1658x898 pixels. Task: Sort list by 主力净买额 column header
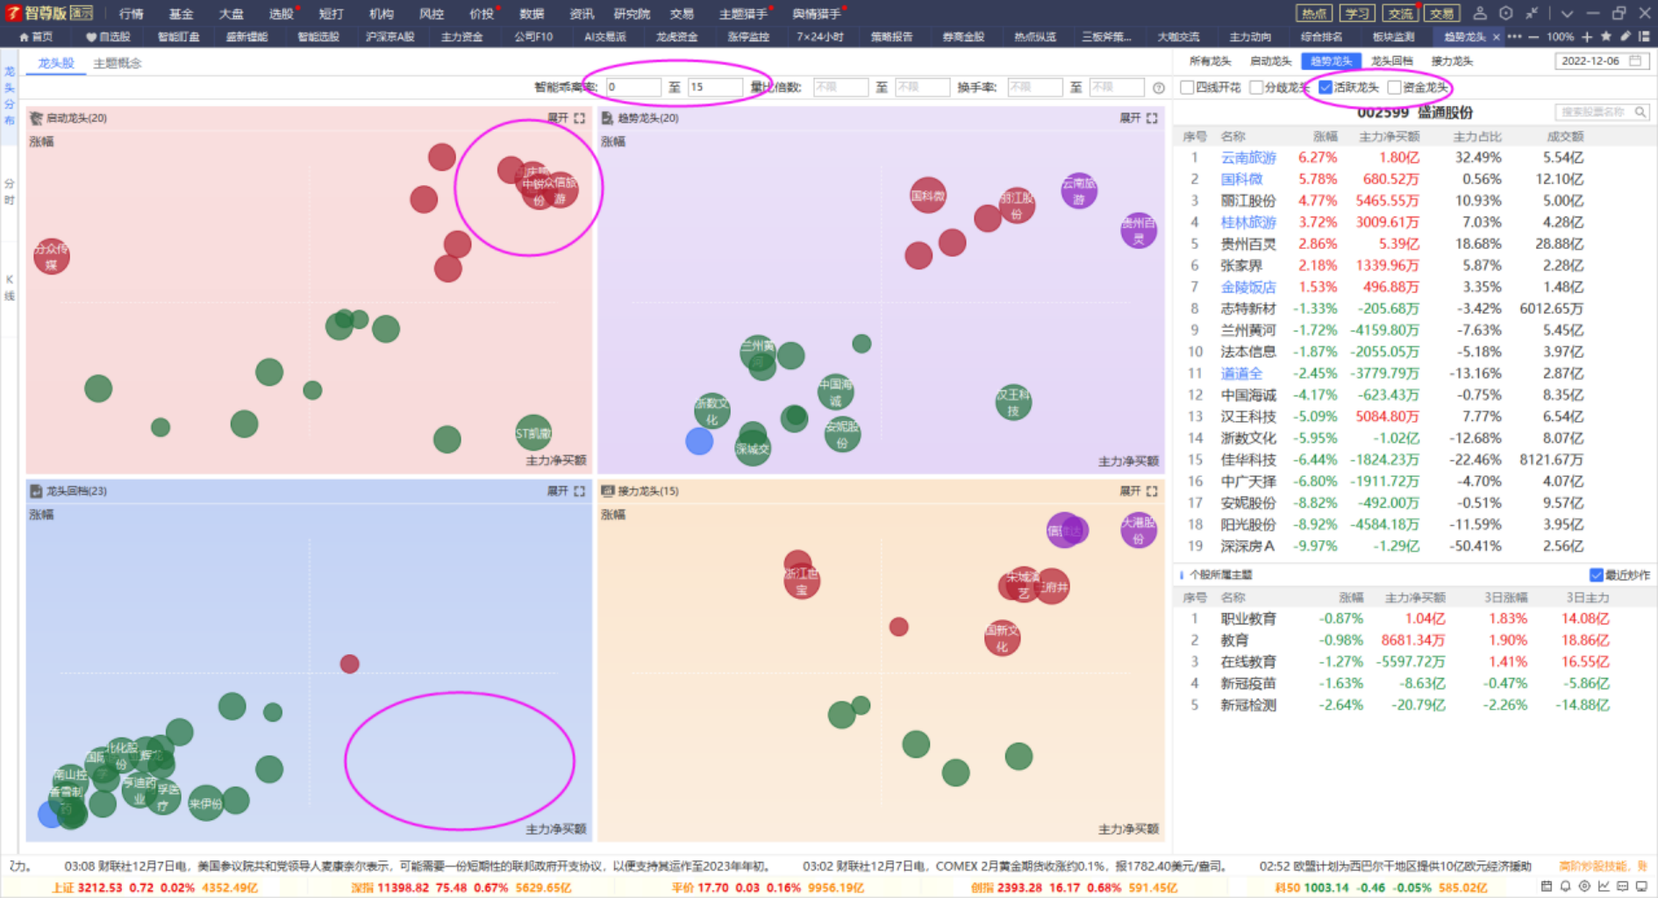(x=1390, y=137)
